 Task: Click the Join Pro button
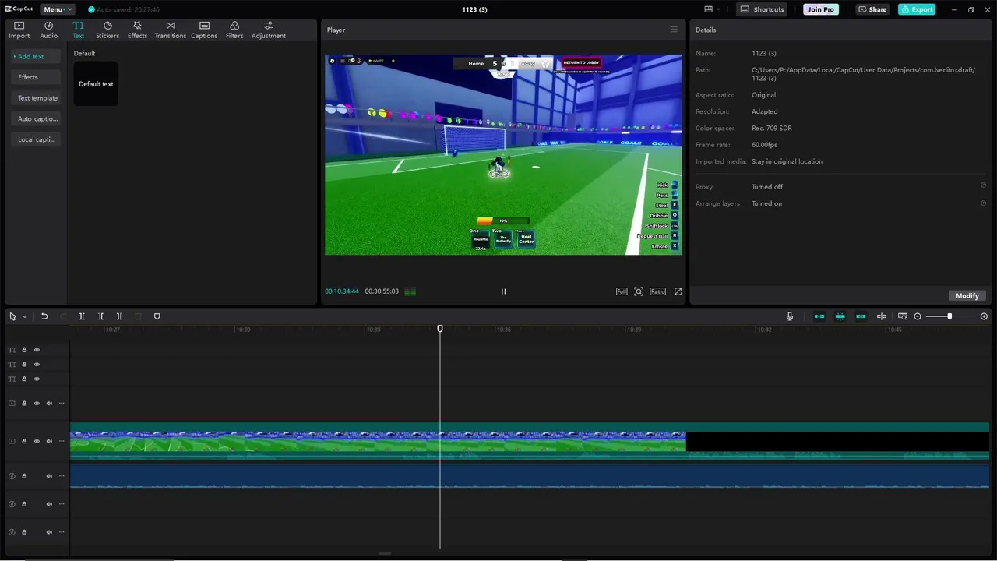click(821, 9)
